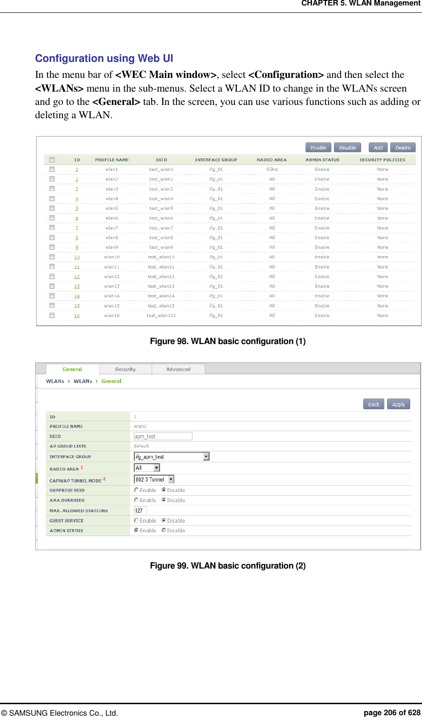This screenshot has width=422, height=717.
Task: Click the wlan14 profile name cell
Action: coord(112,296)
